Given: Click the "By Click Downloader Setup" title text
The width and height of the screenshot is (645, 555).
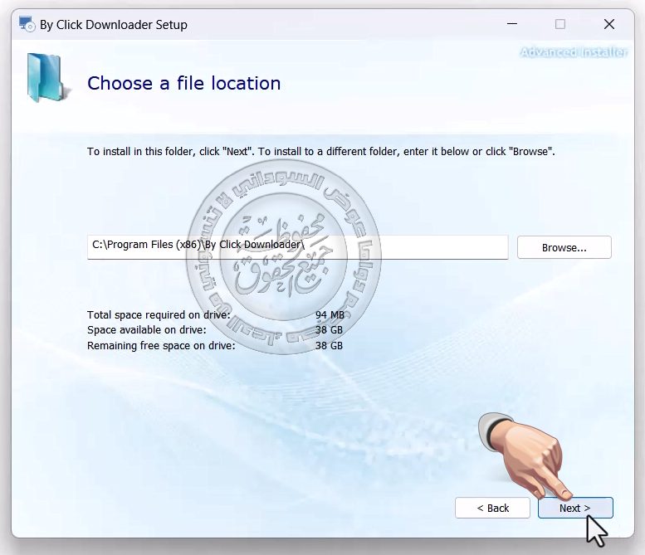Looking at the screenshot, I should (x=114, y=24).
